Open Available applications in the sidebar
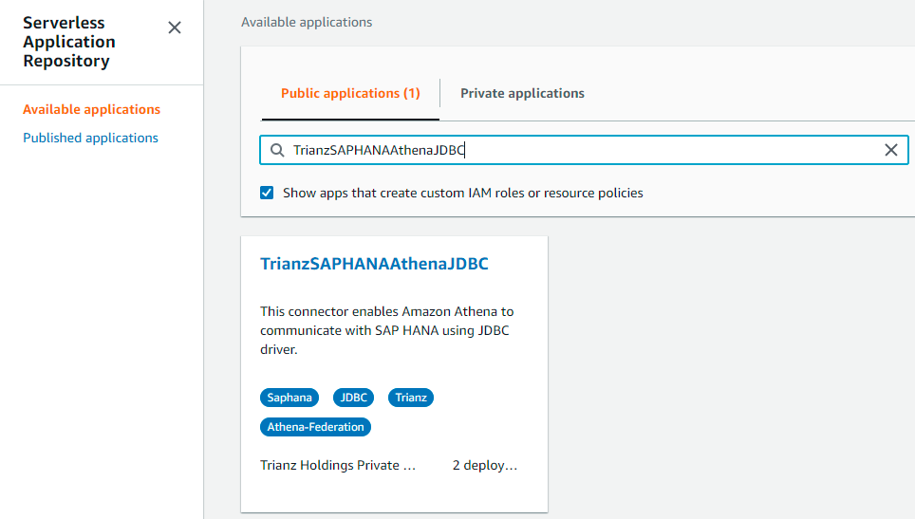The width and height of the screenshot is (915, 519). pos(92,110)
